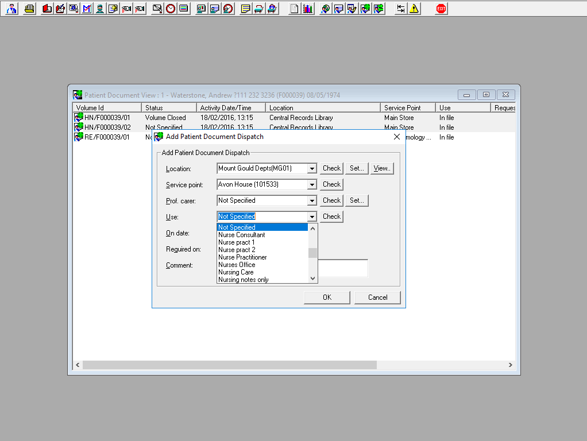Click the Use list scroll-down arrow
Image resolution: width=587 pixels, height=441 pixels.
pyautogui.click(x=312, y=278)
